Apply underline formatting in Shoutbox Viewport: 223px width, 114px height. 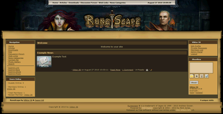pos(202,76)
